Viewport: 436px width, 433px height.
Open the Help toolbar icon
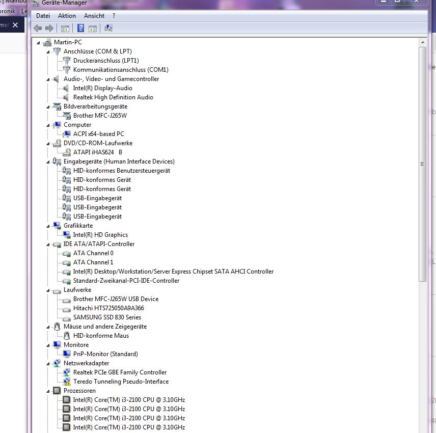tap(80, 28)
